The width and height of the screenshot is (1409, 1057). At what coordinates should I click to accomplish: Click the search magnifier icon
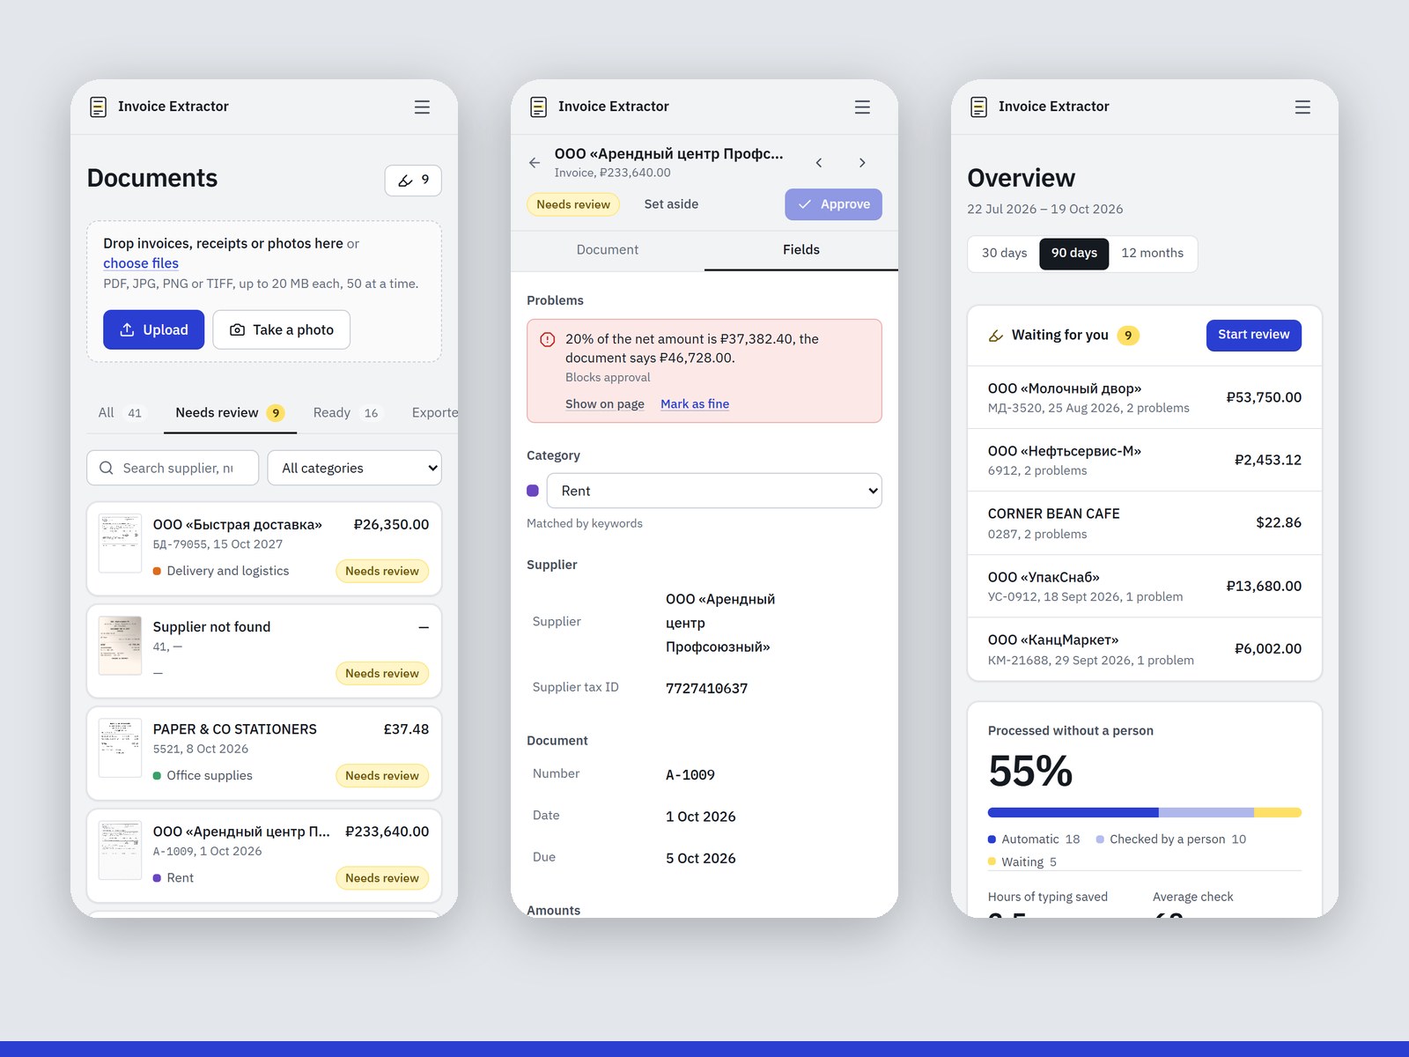tap(107, 468)
